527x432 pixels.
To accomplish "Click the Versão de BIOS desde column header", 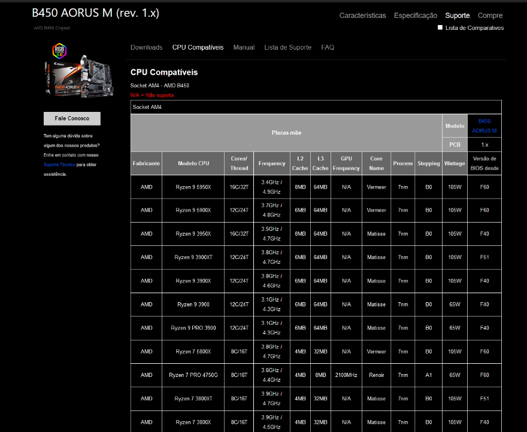I will pos(484,163).
